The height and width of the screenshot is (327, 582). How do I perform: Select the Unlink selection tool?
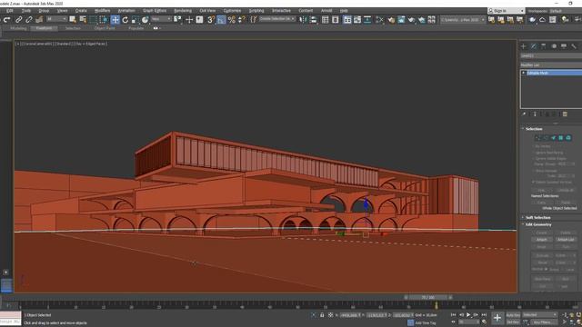click(28, 20)
